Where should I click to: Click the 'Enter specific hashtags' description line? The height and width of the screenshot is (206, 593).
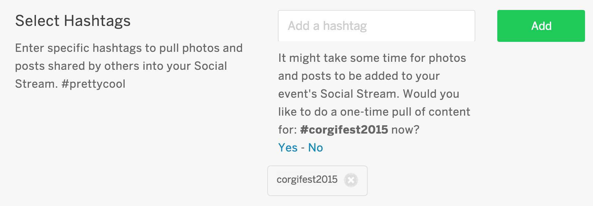tap(129, 48)
